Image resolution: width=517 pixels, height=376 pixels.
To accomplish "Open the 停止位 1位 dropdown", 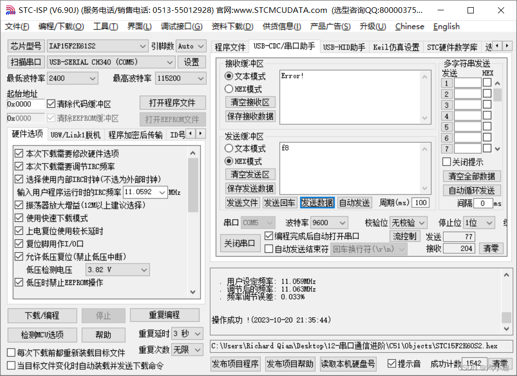I will pyautogui.click(x=479, y=223).
